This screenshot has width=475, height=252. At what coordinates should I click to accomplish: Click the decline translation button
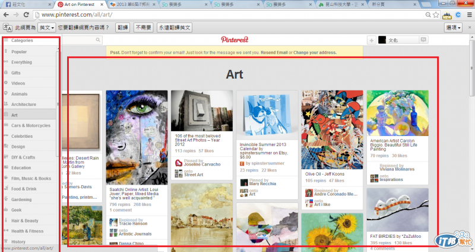coord(143,28)
